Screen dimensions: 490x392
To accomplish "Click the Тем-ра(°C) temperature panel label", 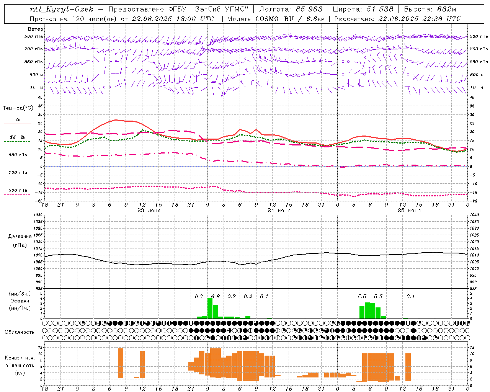I will click(x=18, y=108).
